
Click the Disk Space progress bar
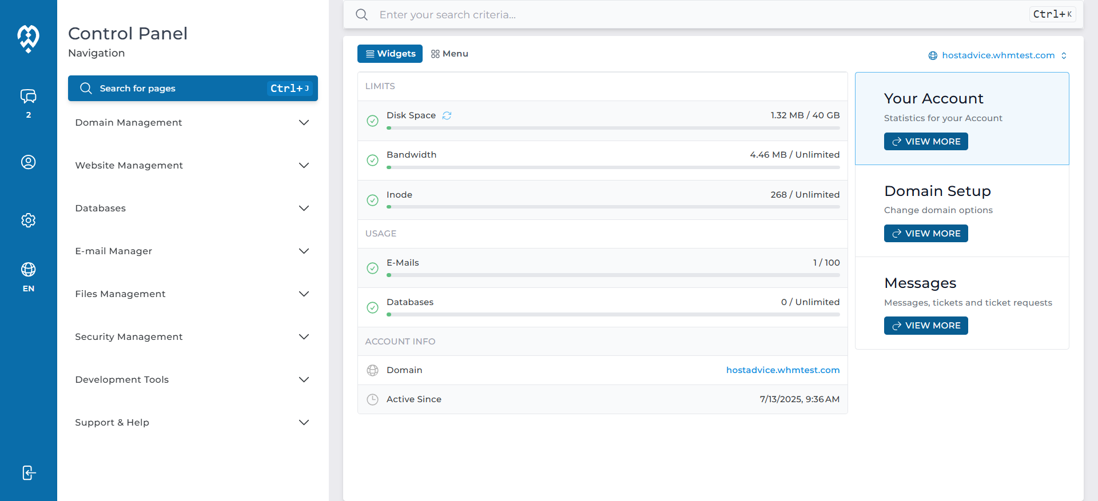613,128
